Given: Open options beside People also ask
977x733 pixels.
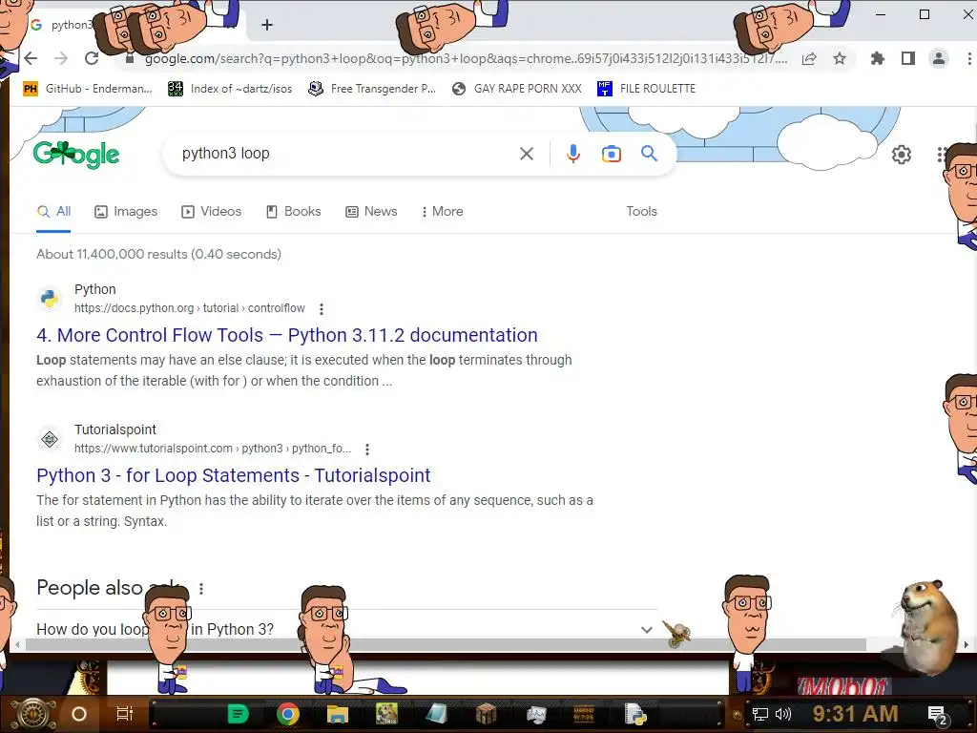Looking at the screenshot, I should coord(200,588).
